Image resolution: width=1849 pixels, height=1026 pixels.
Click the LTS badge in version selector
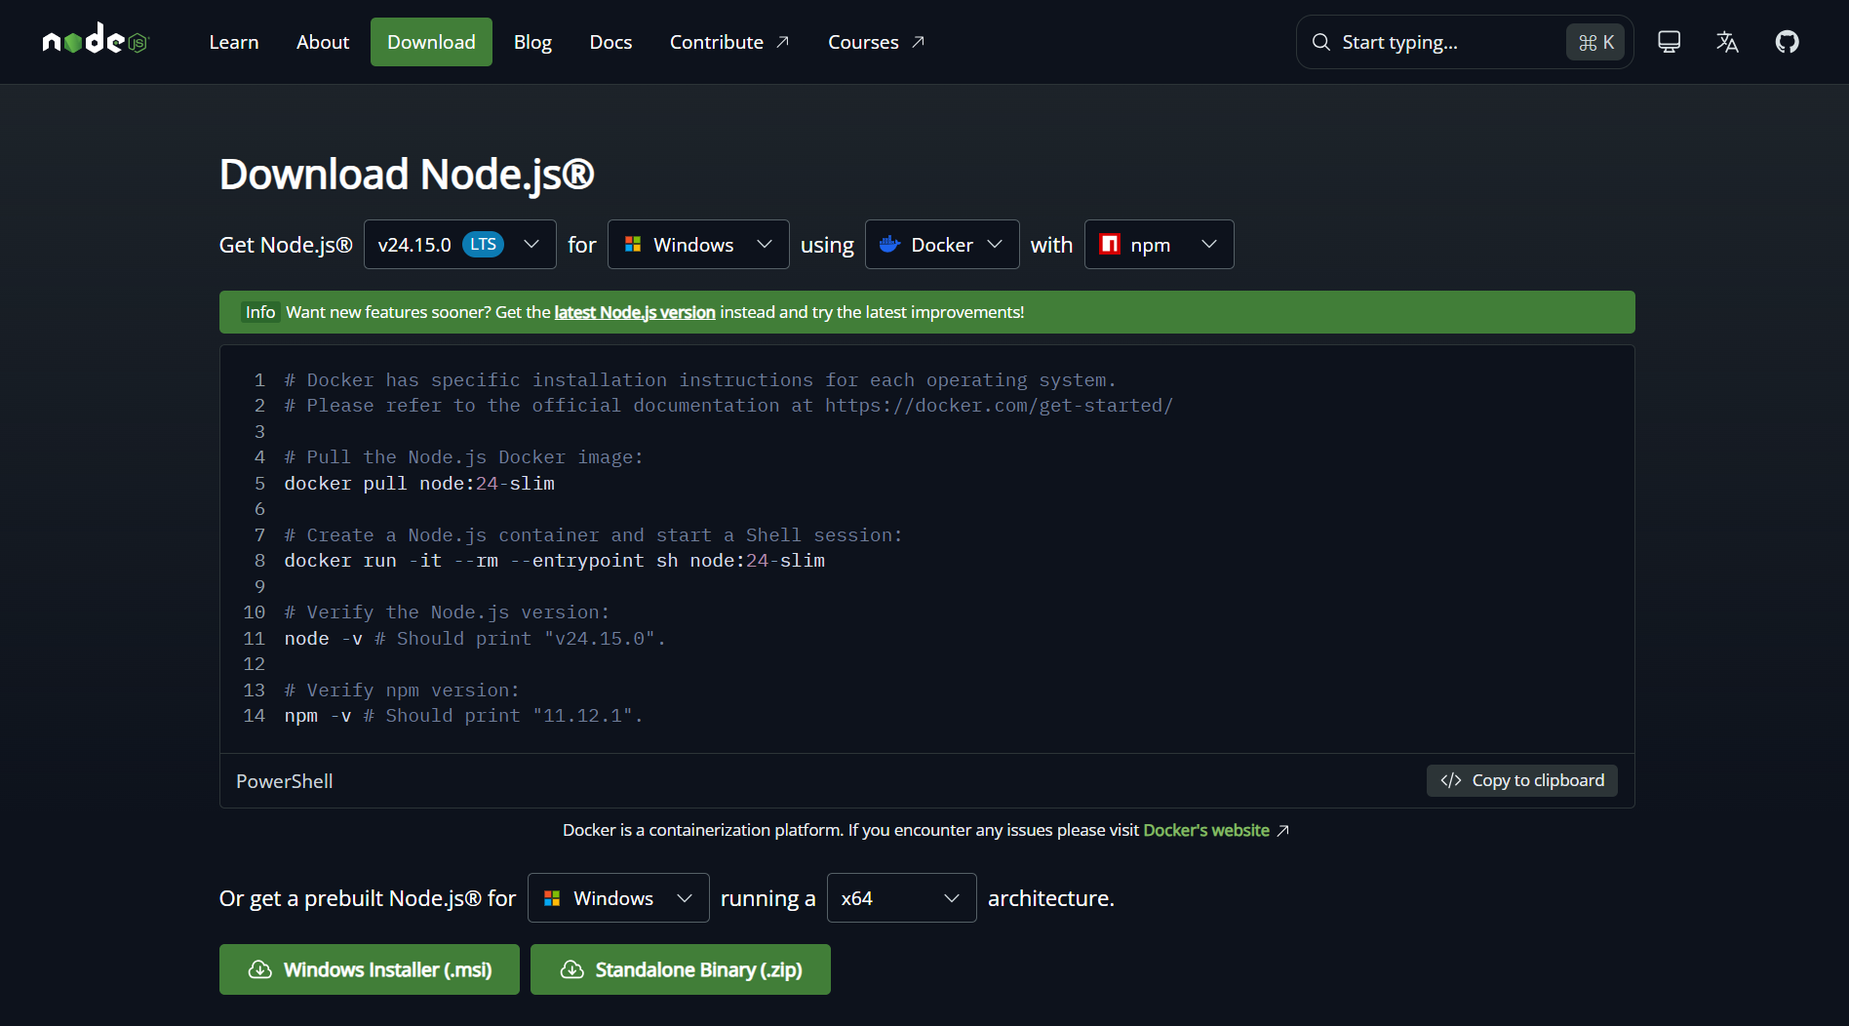pos(483,244)
